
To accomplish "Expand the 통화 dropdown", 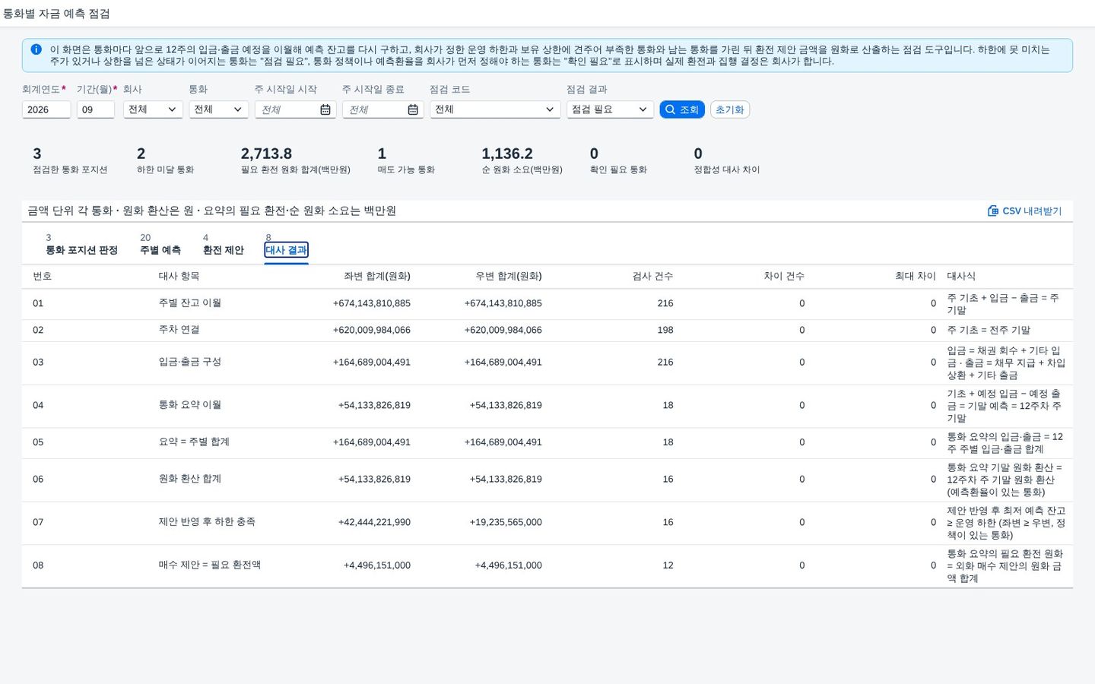I will (218, 109).
